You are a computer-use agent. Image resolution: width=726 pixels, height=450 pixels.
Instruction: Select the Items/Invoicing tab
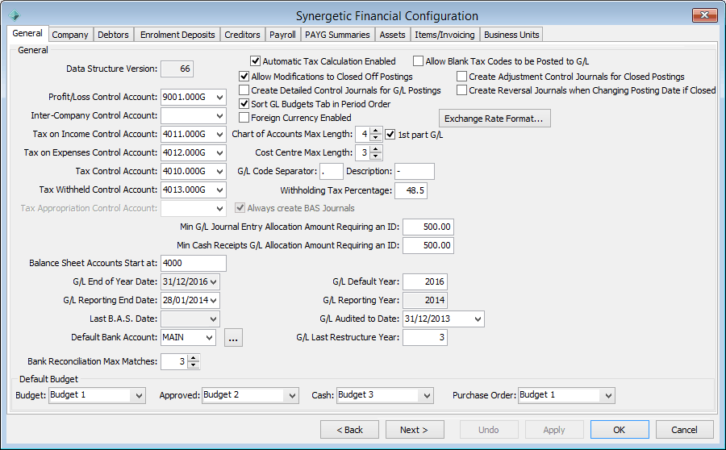click(444, 35)
